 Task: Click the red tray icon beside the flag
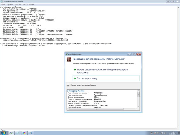[155, 133]
